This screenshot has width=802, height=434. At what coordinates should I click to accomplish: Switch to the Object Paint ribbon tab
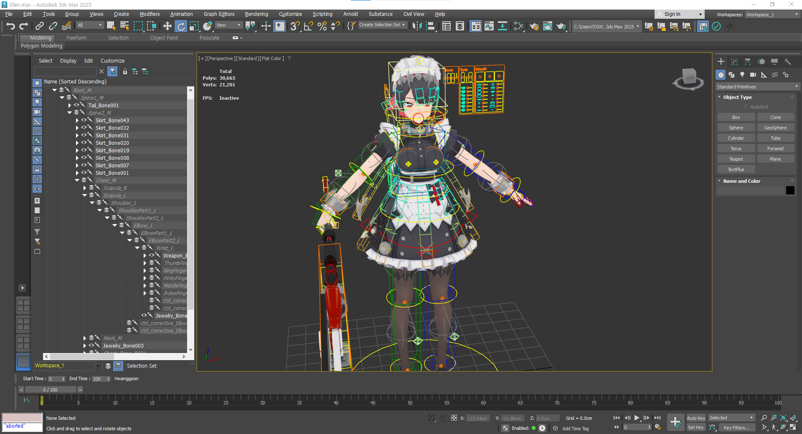164,38
